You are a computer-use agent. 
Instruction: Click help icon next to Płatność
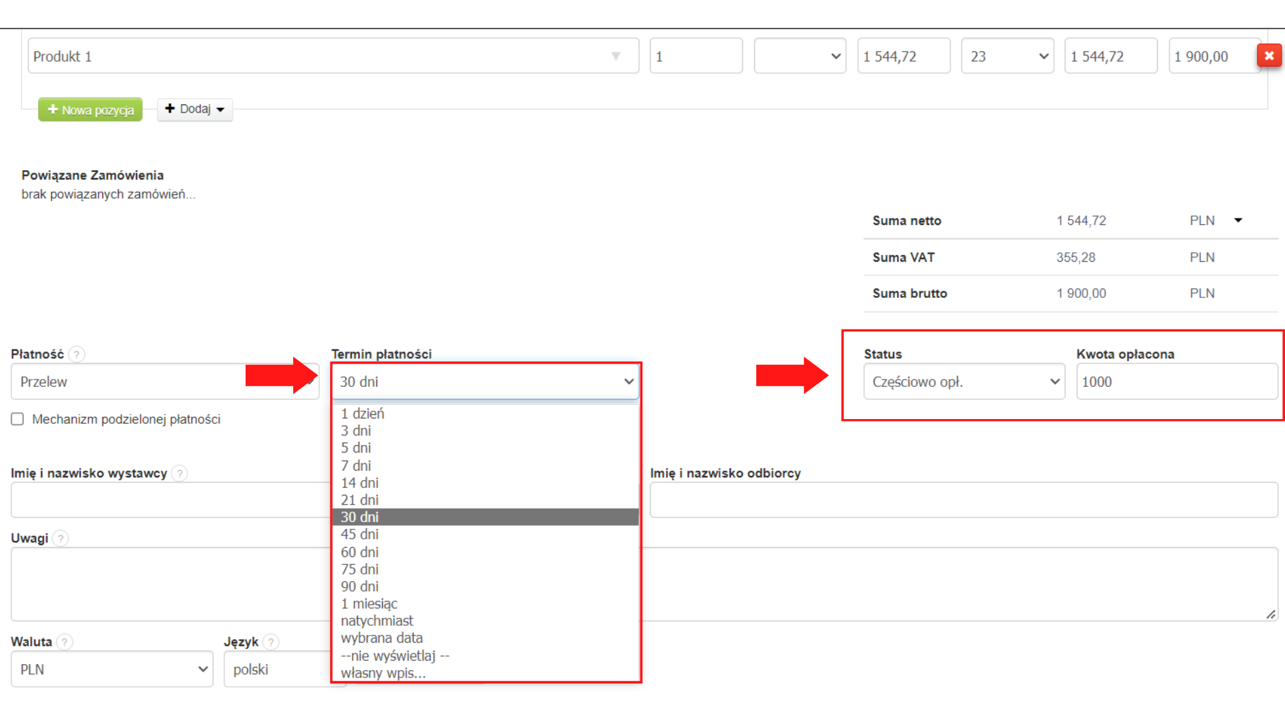77,354
